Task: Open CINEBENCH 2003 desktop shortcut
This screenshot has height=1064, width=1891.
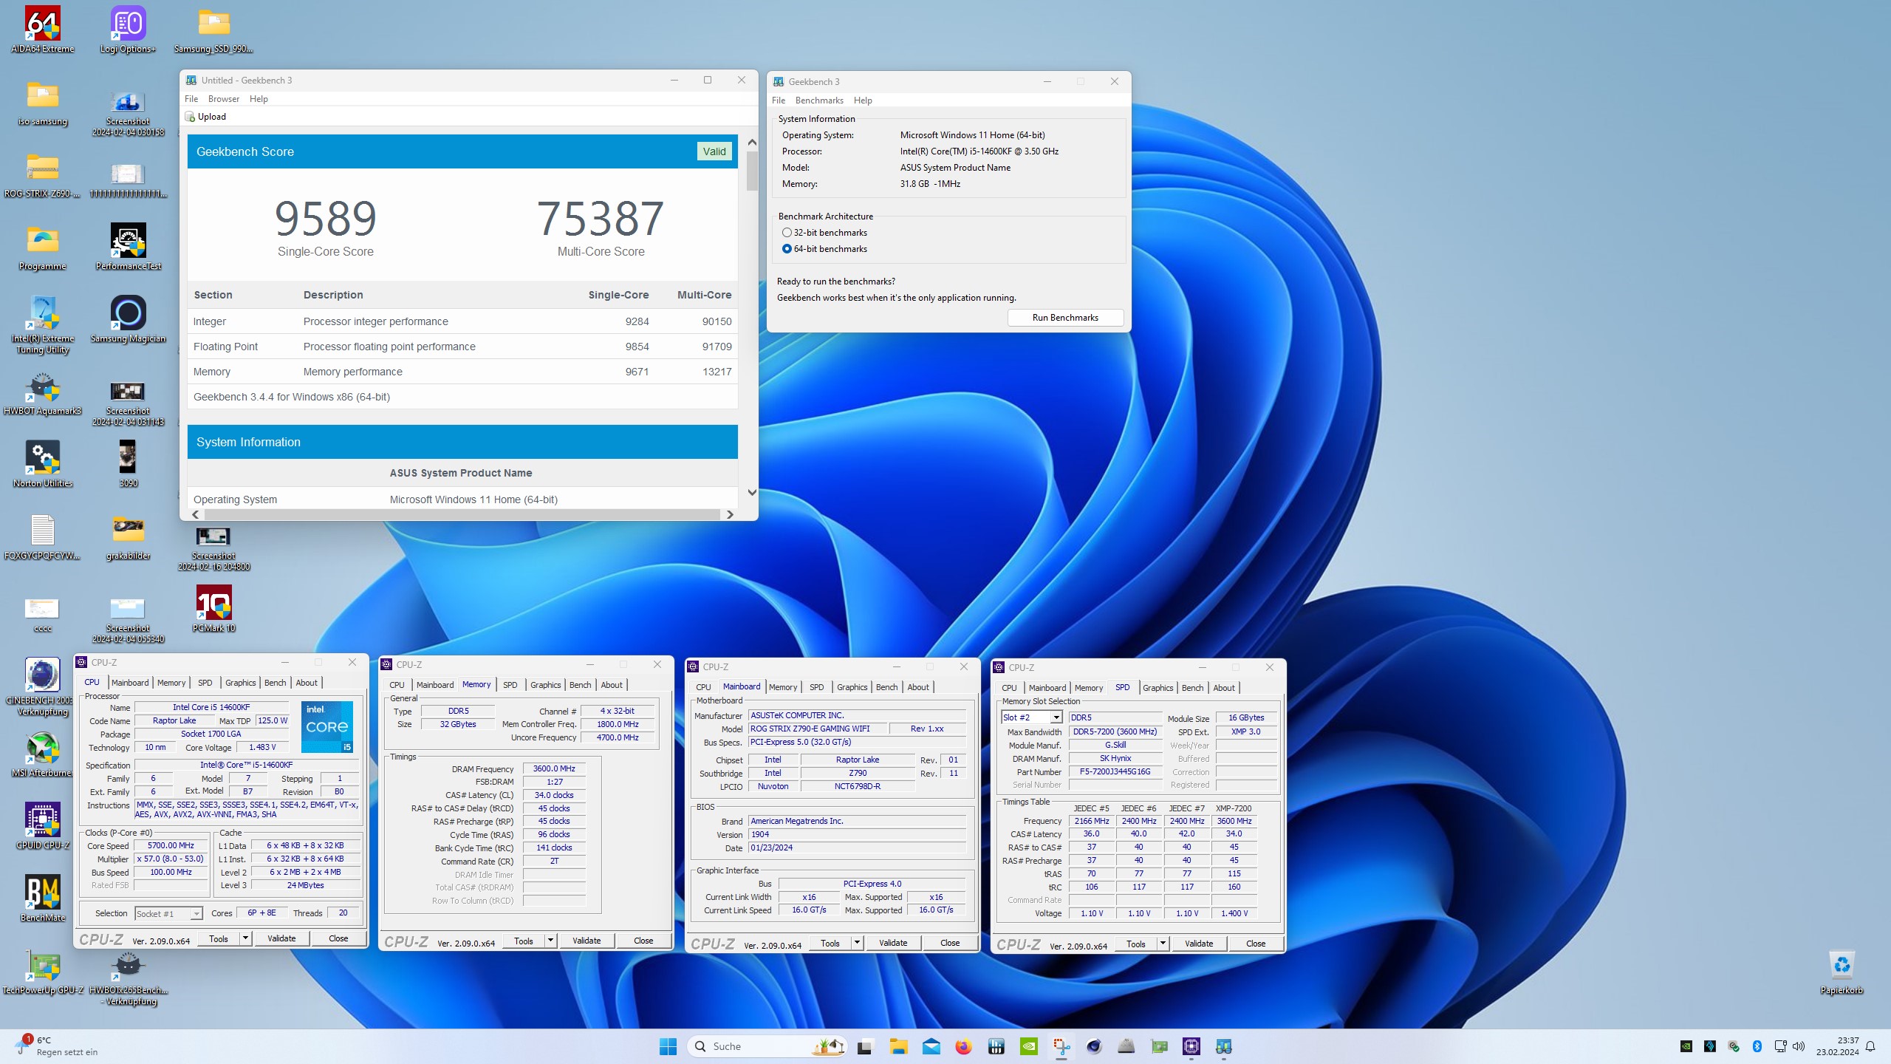Action: tap(43, 686)
